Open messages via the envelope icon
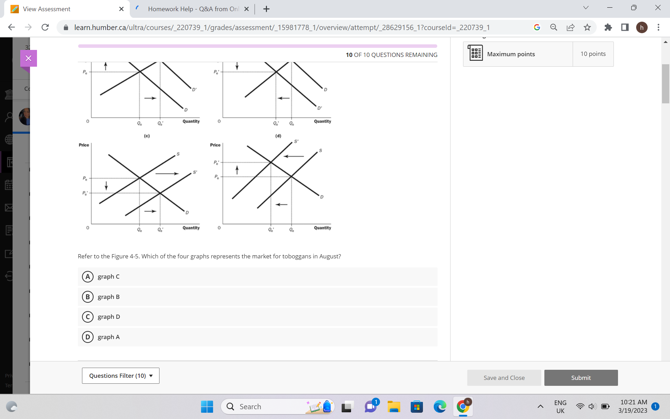 coord(9,207)
